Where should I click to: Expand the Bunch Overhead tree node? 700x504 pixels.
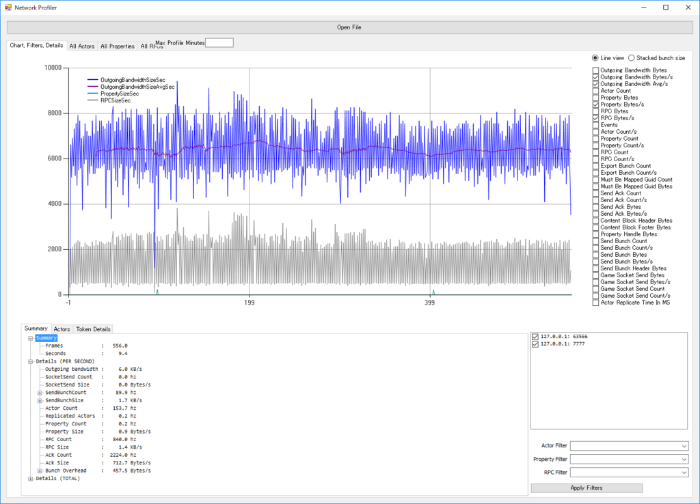tap(40, 471)
